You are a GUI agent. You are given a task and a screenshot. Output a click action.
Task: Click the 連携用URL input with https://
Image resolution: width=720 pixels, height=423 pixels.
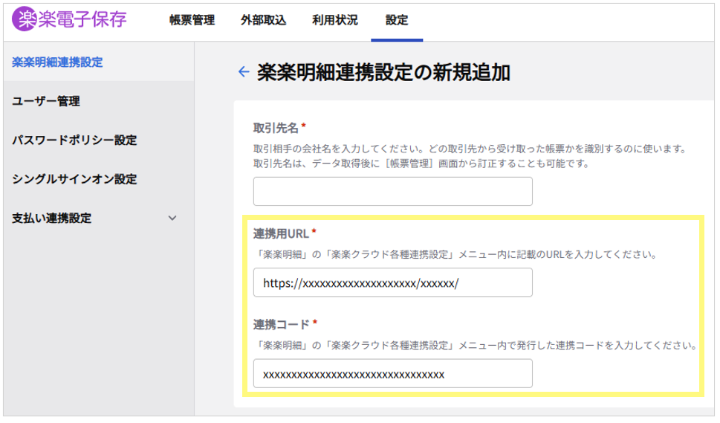[392, 282]
